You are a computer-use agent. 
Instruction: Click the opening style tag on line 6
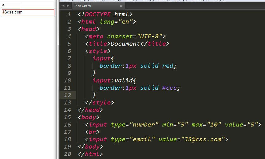[x=98, y=51]
